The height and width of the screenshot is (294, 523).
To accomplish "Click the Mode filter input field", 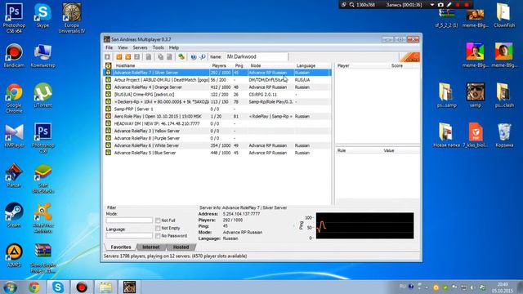I will [x=129, y=220].
